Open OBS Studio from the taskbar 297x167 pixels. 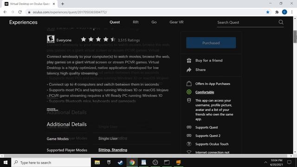[155, 162]
